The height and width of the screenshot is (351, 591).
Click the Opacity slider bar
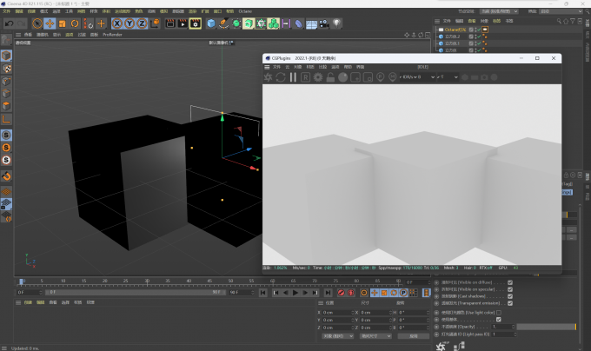coord(546,327)
